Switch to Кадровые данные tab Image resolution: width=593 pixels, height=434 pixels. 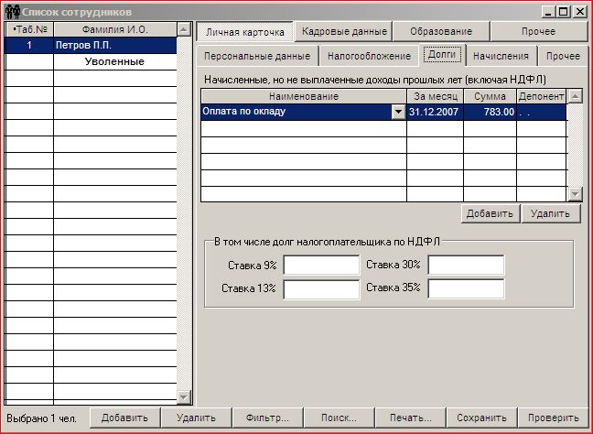pos(345,32)
